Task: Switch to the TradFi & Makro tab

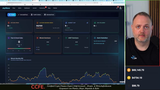Action: click(36, 15)
